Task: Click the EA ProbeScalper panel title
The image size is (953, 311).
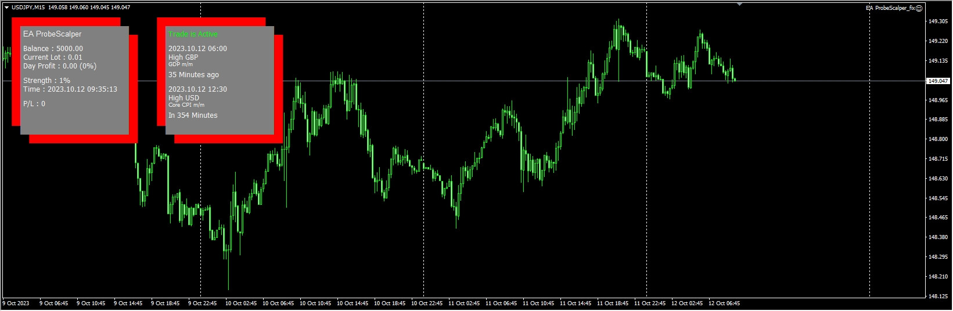Action: [x=52, y=34]
